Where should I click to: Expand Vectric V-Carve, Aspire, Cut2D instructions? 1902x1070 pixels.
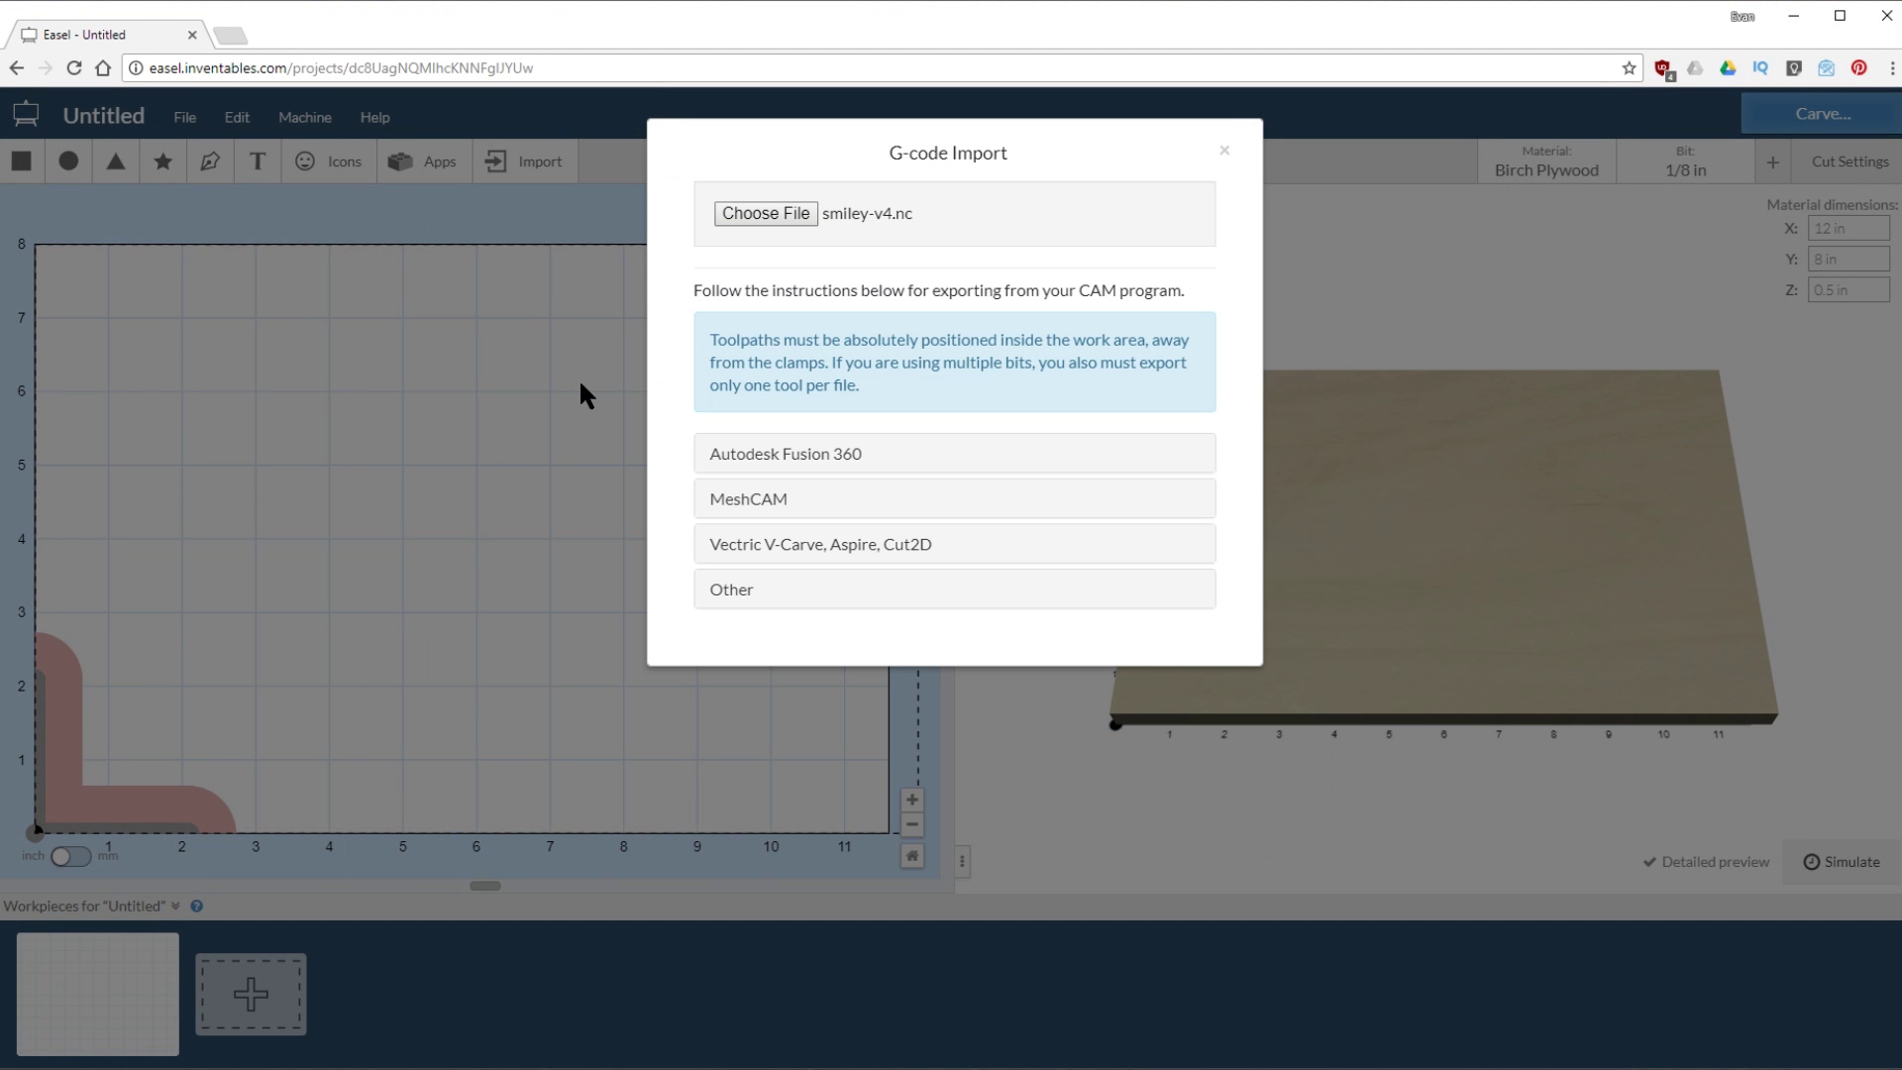pyautogui.click(x=952, y=544)
